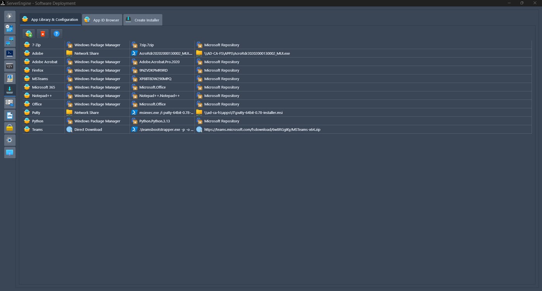Open the networked computers sidebar icon

click(x=10, y=41)
